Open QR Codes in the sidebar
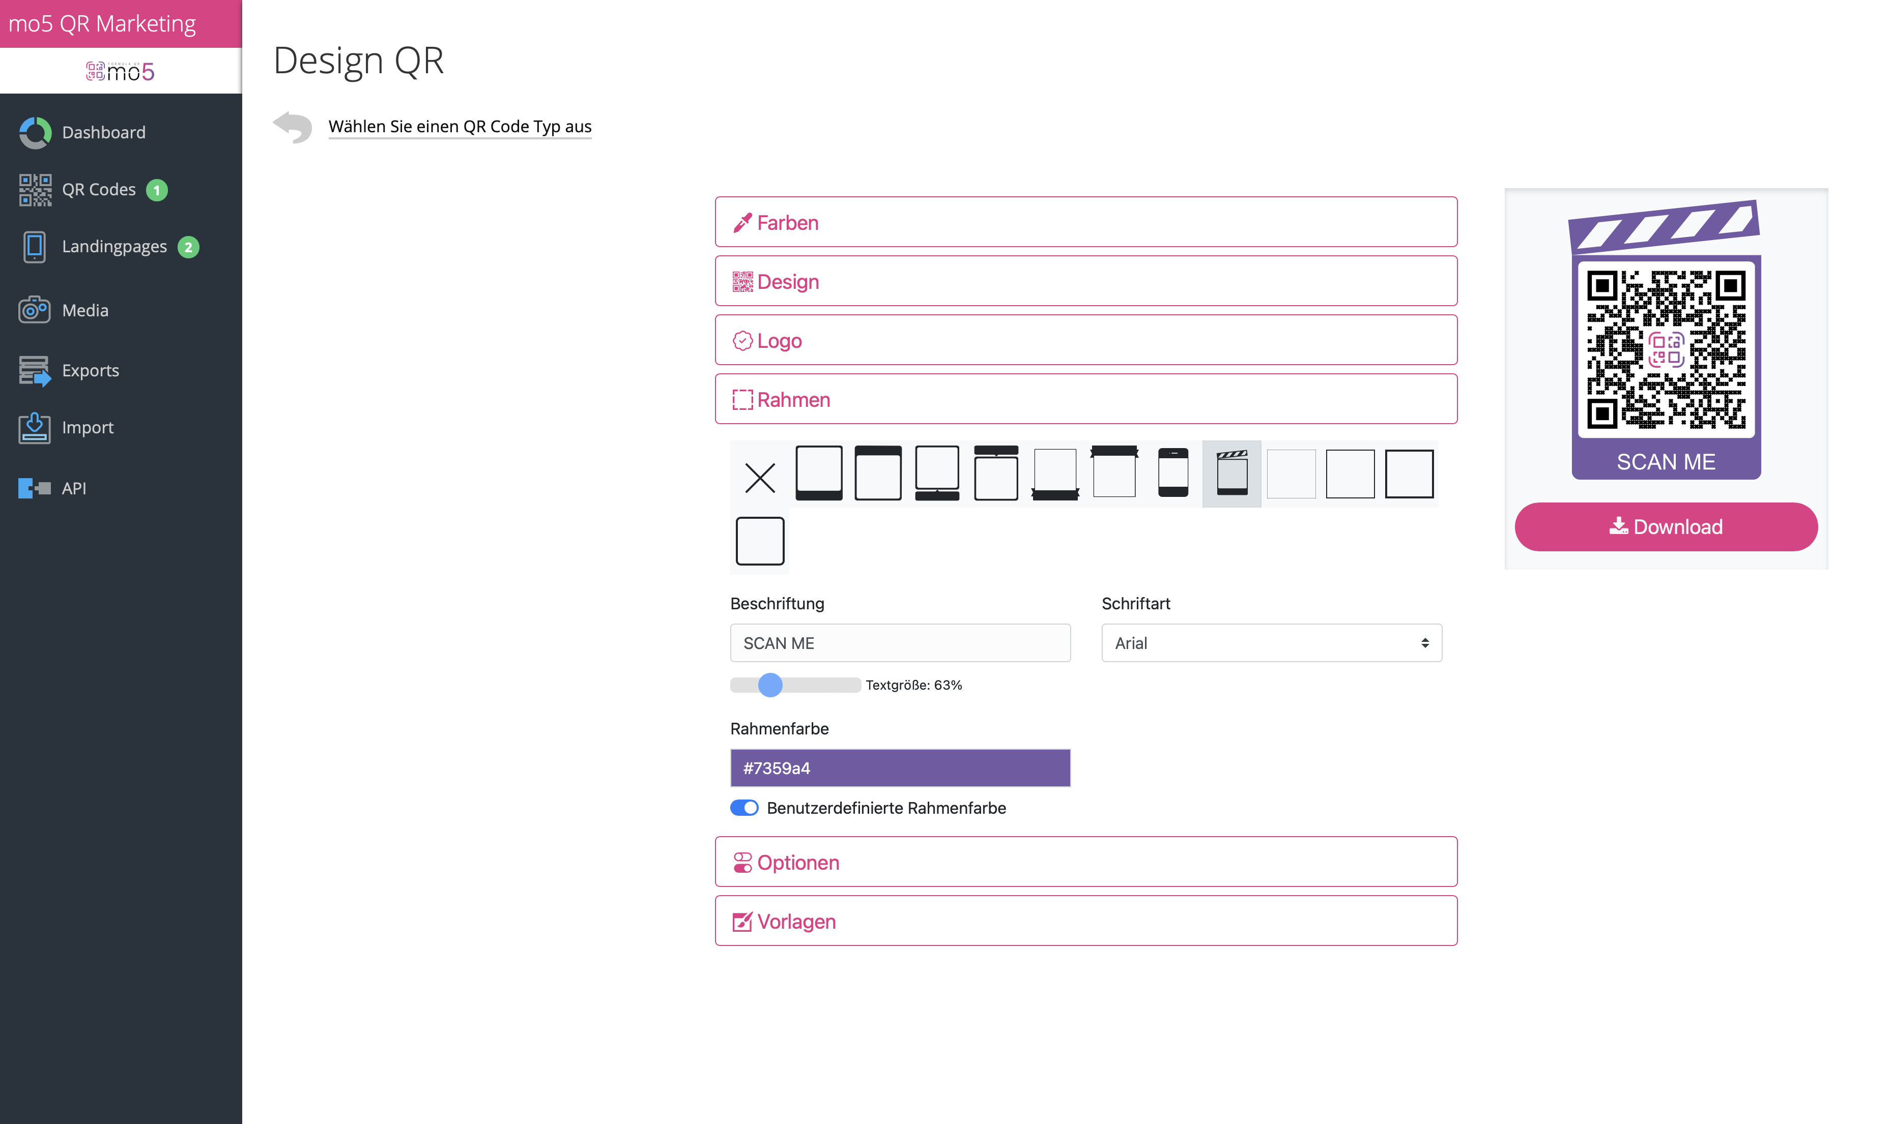 pyautogui.click(x=99, y=189)
